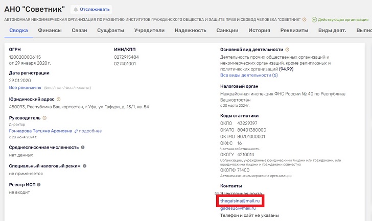Click history icon after the full organization name
Image resolution: width=372 pixels, height=221 pixels.
pos(305,19)
